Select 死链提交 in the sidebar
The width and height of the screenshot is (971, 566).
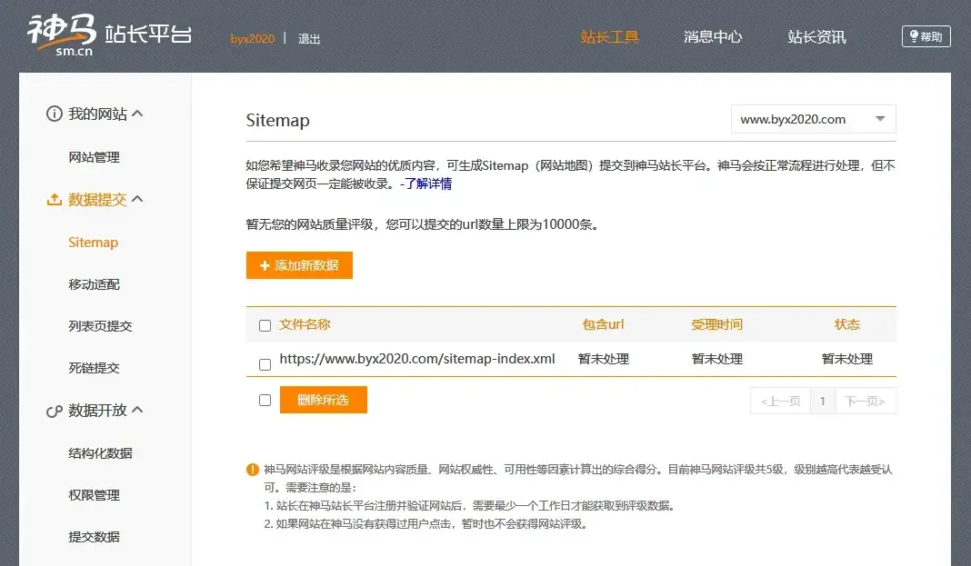[x=94, y=368]
